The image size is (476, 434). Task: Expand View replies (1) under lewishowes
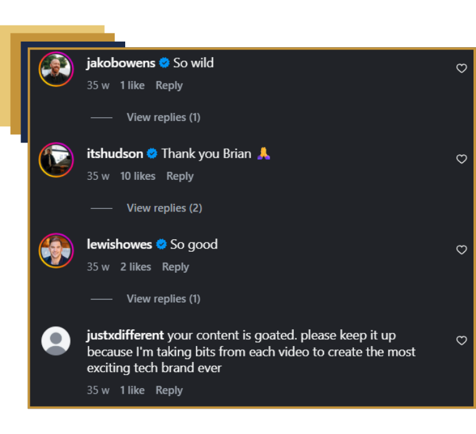(164, 299)
